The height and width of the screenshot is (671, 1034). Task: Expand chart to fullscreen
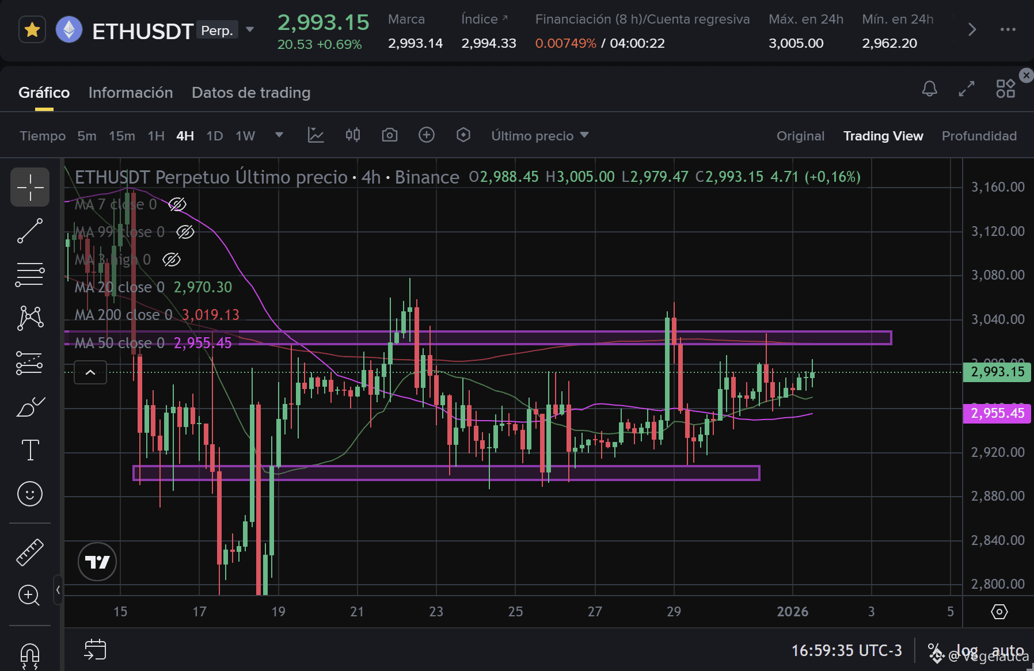pyautogui.click(x=967, y=89)
